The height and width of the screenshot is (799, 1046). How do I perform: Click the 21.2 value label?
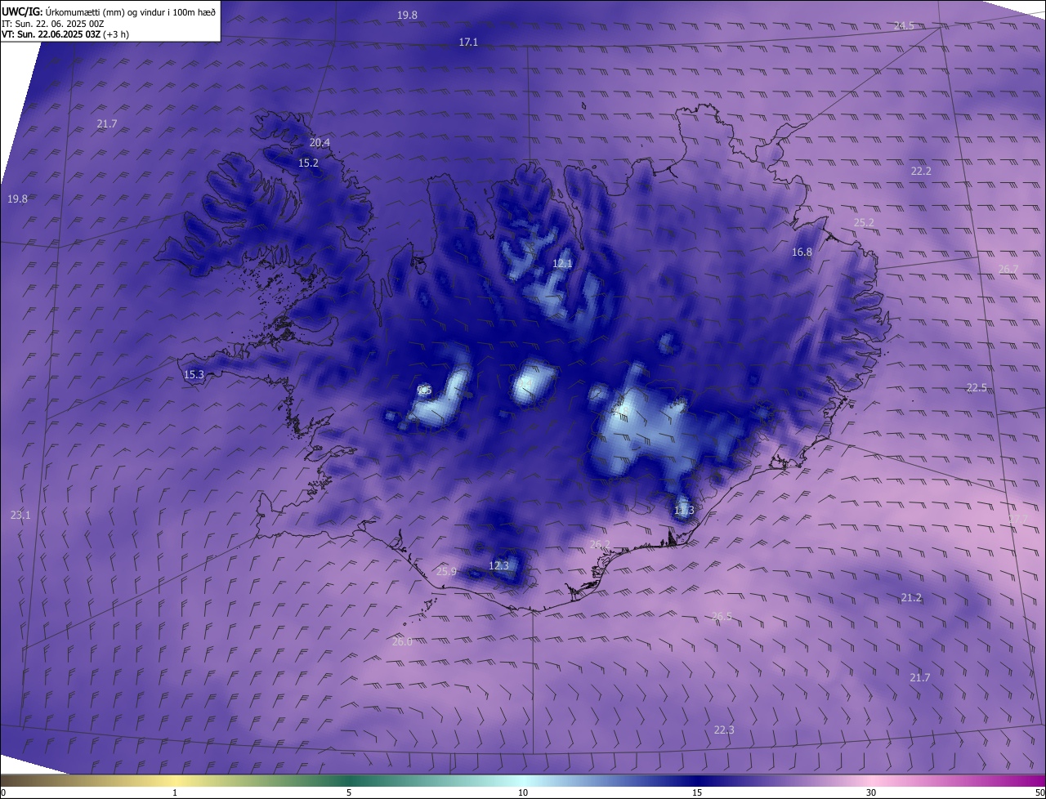[911, 598]
